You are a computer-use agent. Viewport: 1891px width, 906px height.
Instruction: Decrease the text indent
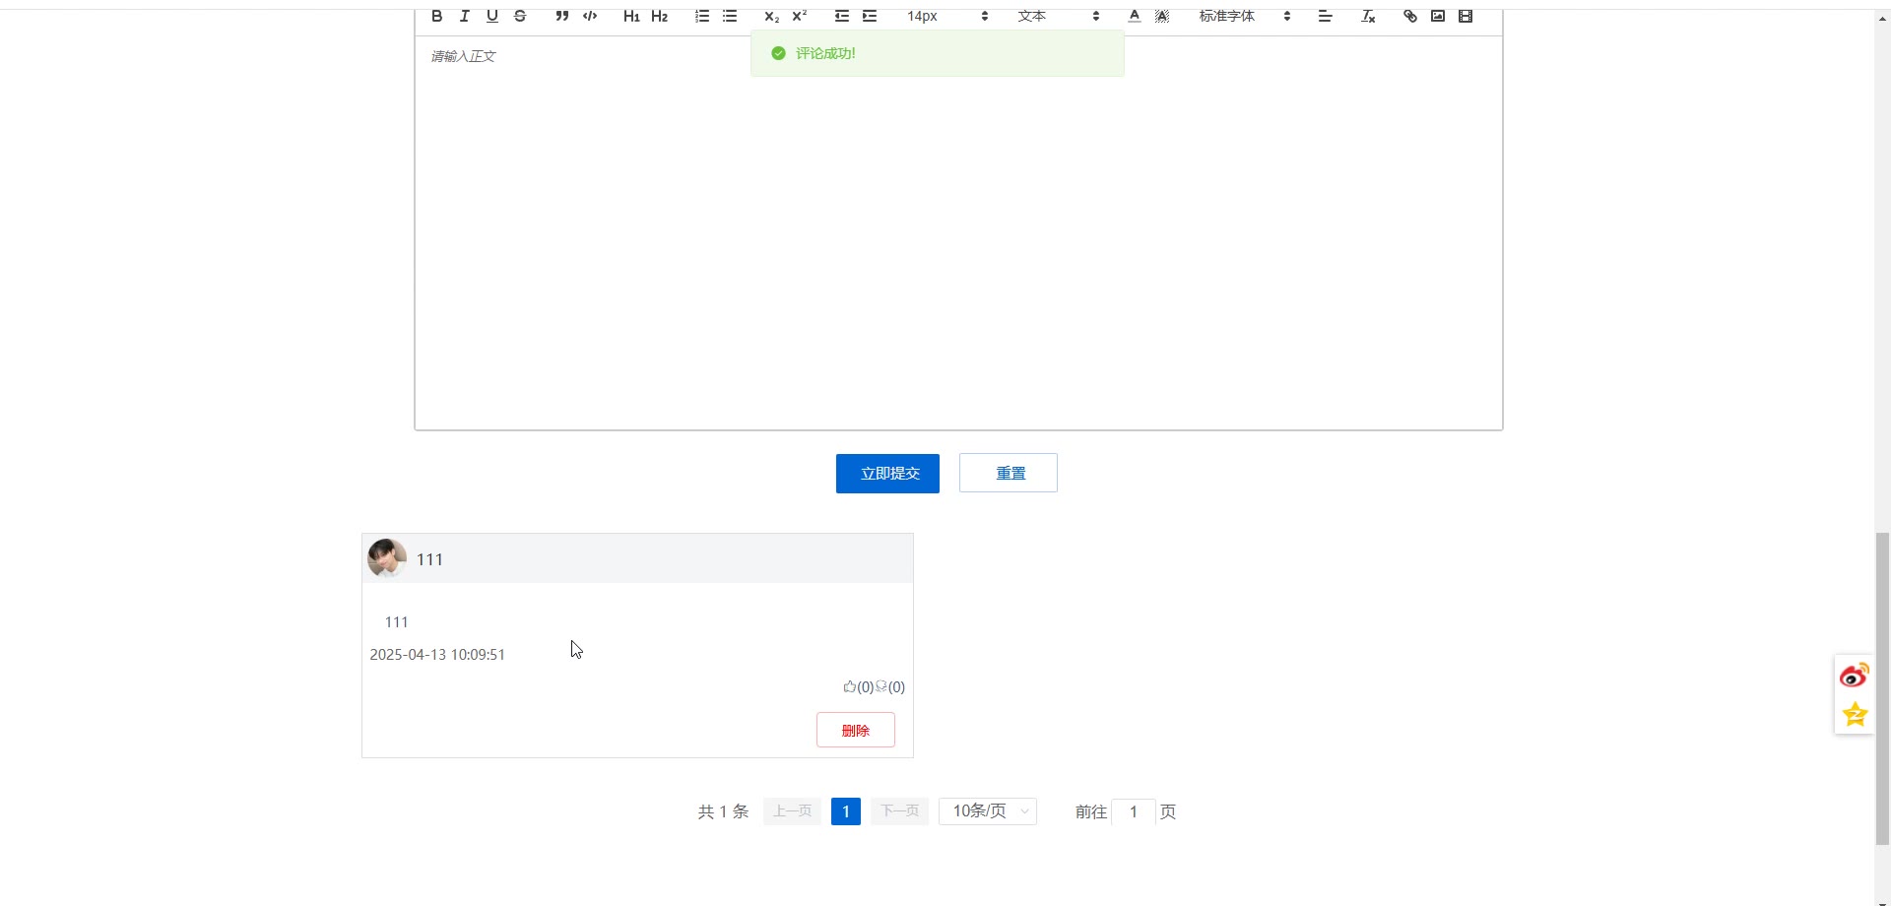(x=842, y=16)
